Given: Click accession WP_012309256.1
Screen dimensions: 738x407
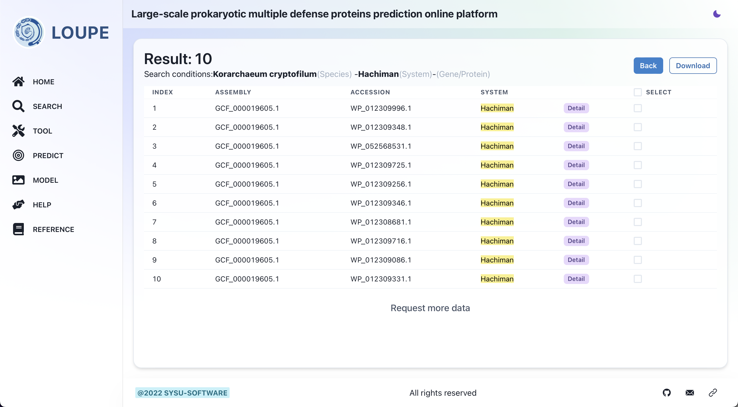Looking at the screenshot, I should tap(381, 184).
